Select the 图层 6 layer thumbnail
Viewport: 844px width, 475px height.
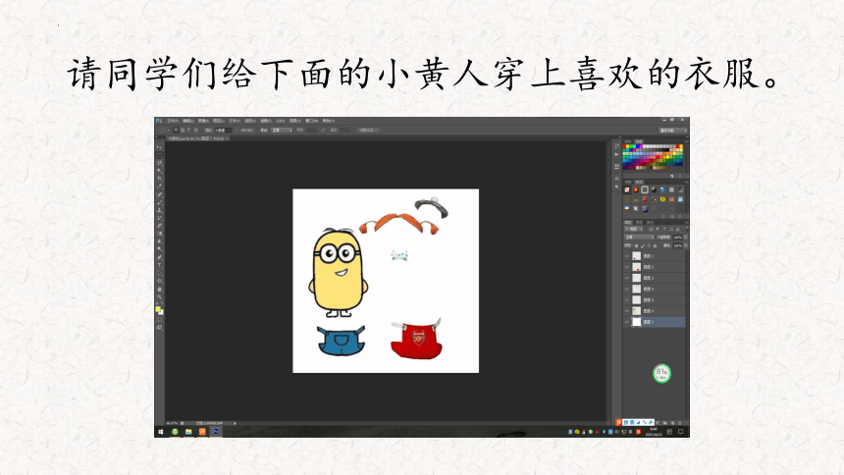coord(637,311)
